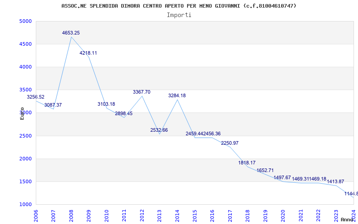Click the x-axis year 2017
The width and height of the screenshot is (358, 224).
pyautogui.click(x=230, y=216)
